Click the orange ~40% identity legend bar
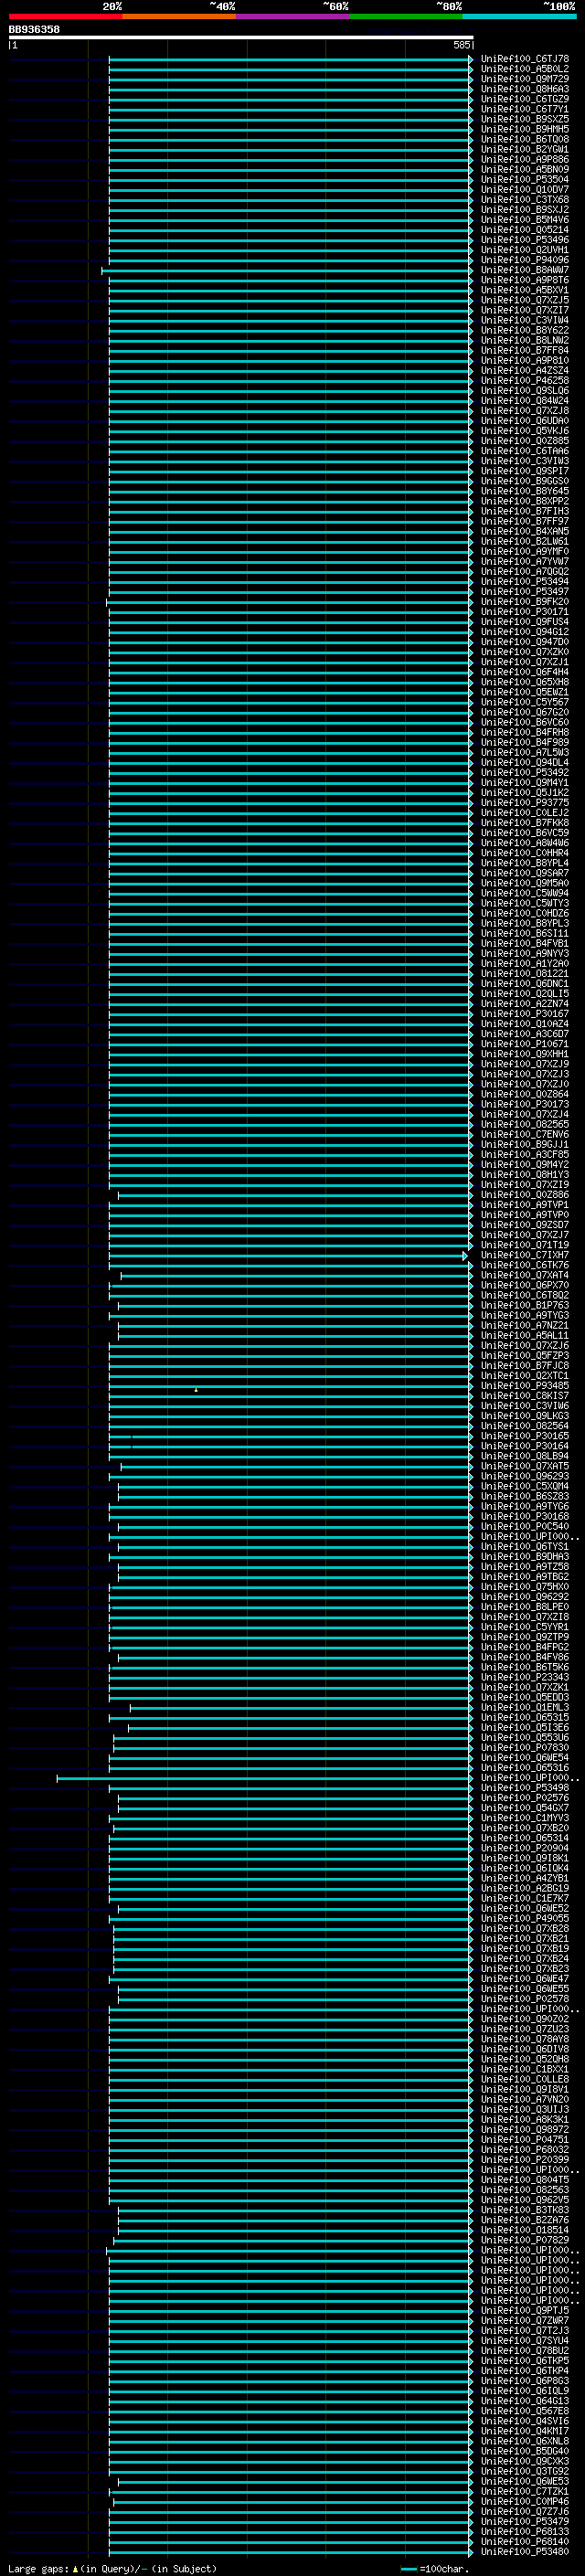The width and height of the screenshot is (585, 2576). (x=179, y=16)
